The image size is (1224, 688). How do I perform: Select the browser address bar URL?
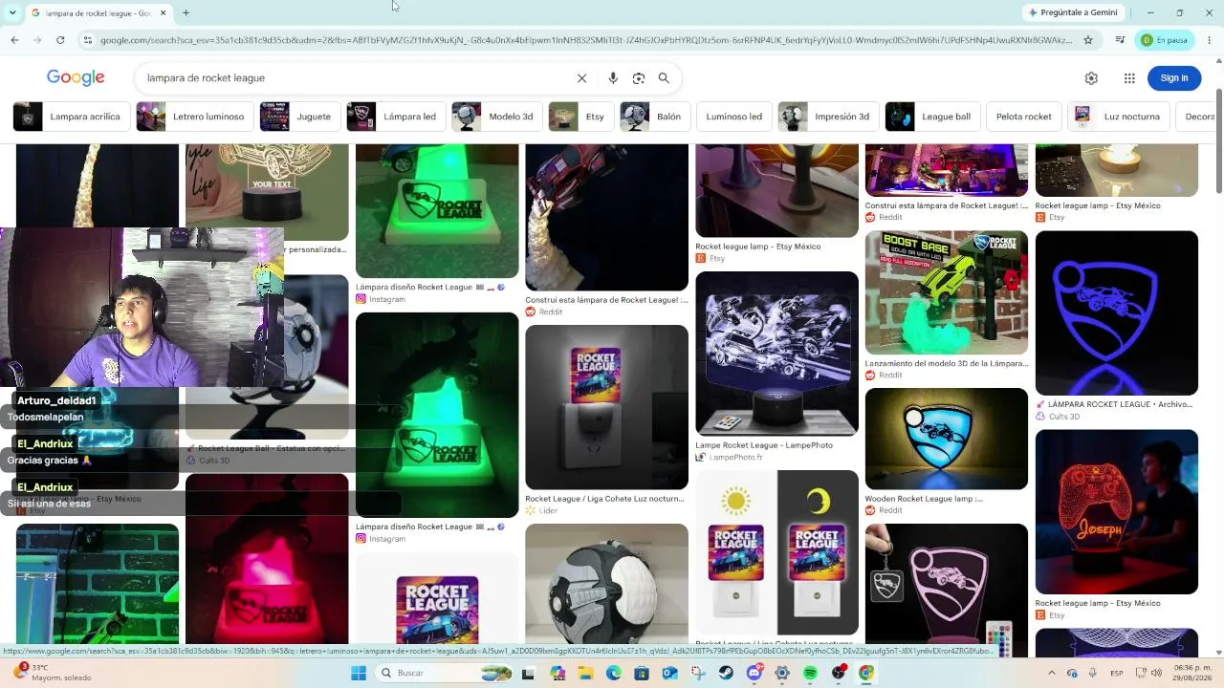[x=585, y=40]
